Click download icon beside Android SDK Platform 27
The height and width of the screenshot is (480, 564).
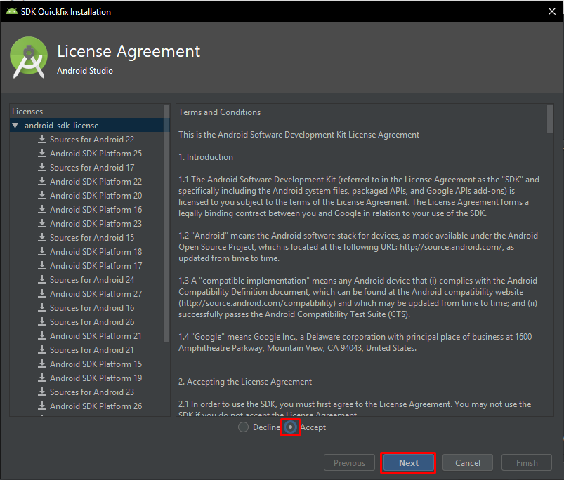pyautogui.click(x=42, y=293)
